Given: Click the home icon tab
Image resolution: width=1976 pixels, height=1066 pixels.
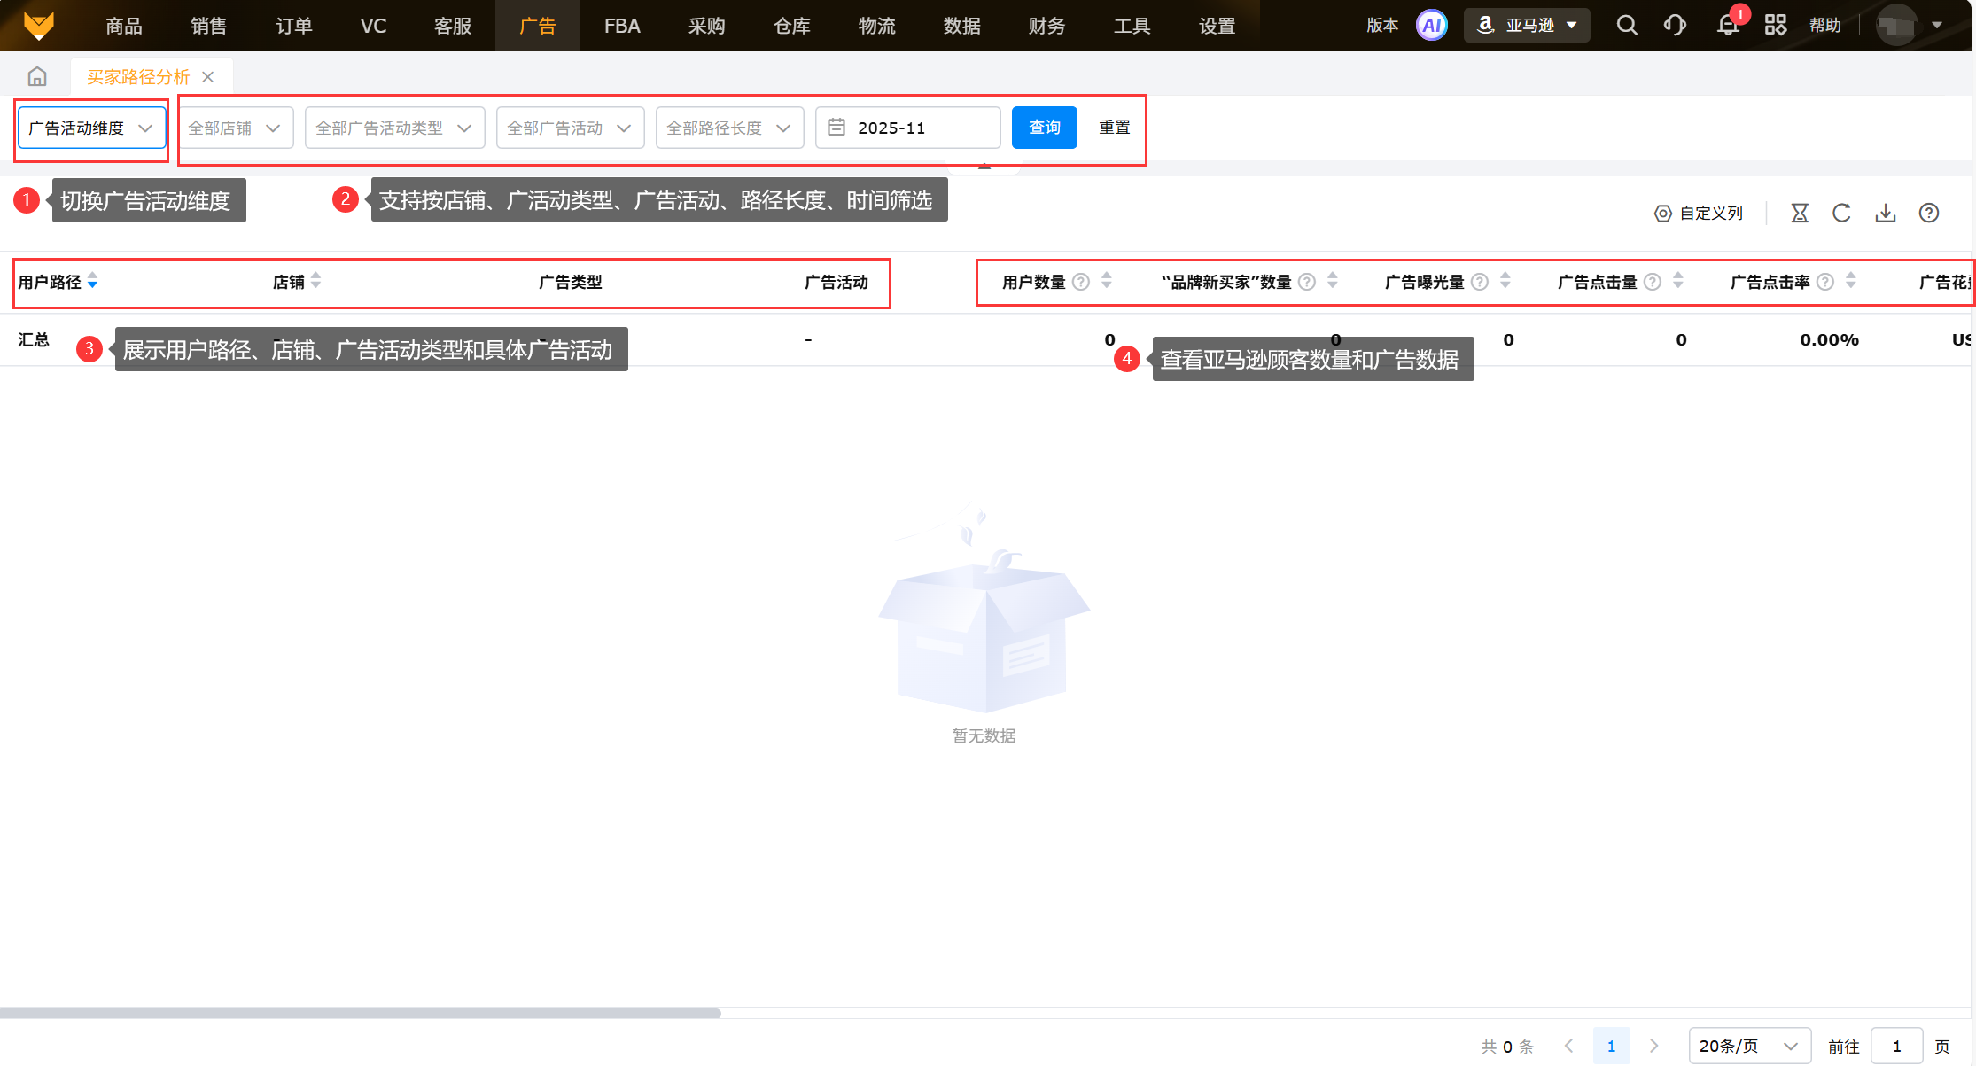Looking at the screenshot, I should pyautogui.click(x=36, y=77).
